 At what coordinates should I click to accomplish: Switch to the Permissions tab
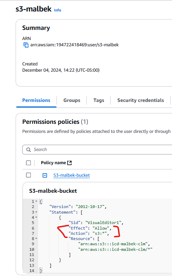[x=36, y=100]
